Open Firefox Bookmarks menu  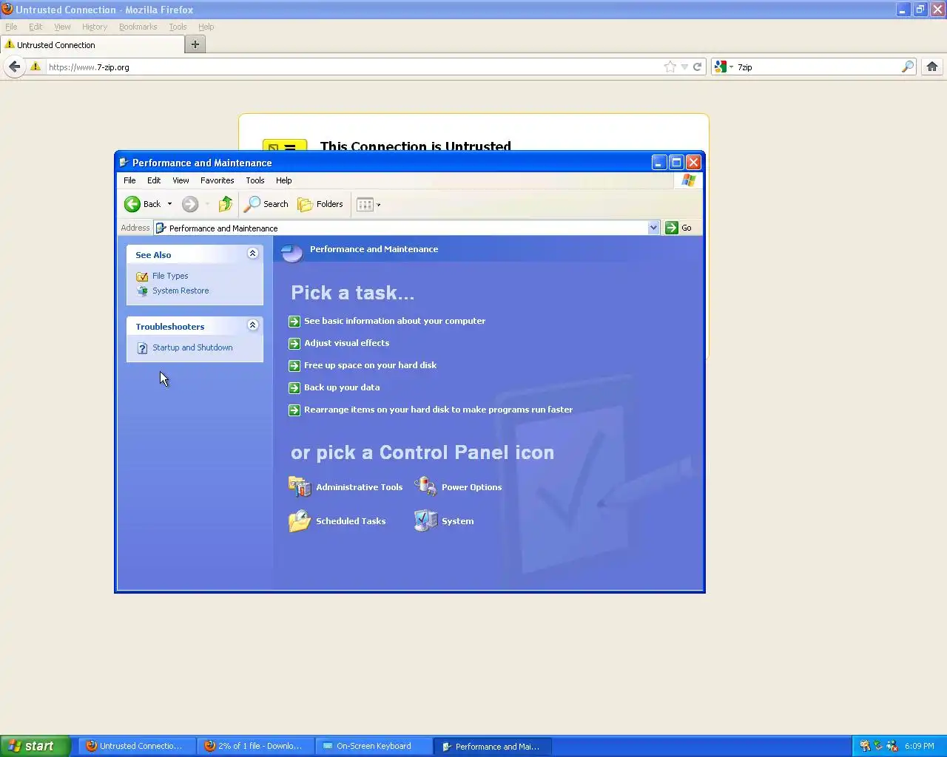(x=138, y=27)
